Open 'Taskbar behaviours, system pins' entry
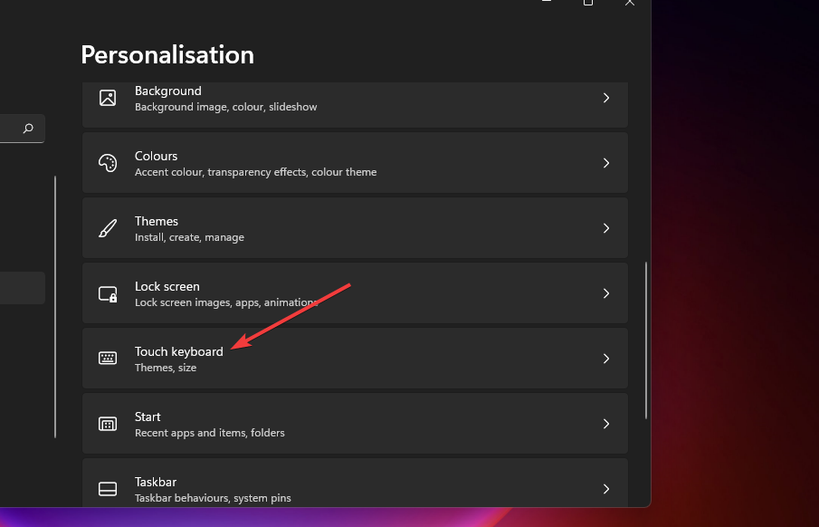The height and width of the screenshot is (527, 819). pos(213,498)
